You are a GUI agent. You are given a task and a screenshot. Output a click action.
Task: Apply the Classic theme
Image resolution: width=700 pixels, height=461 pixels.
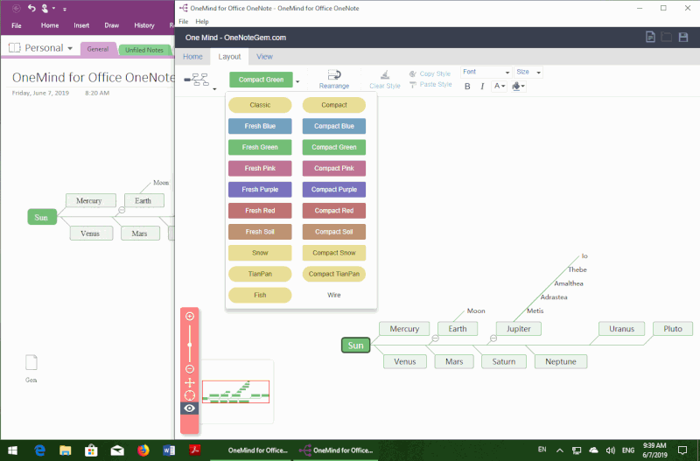tap(260, 105)
